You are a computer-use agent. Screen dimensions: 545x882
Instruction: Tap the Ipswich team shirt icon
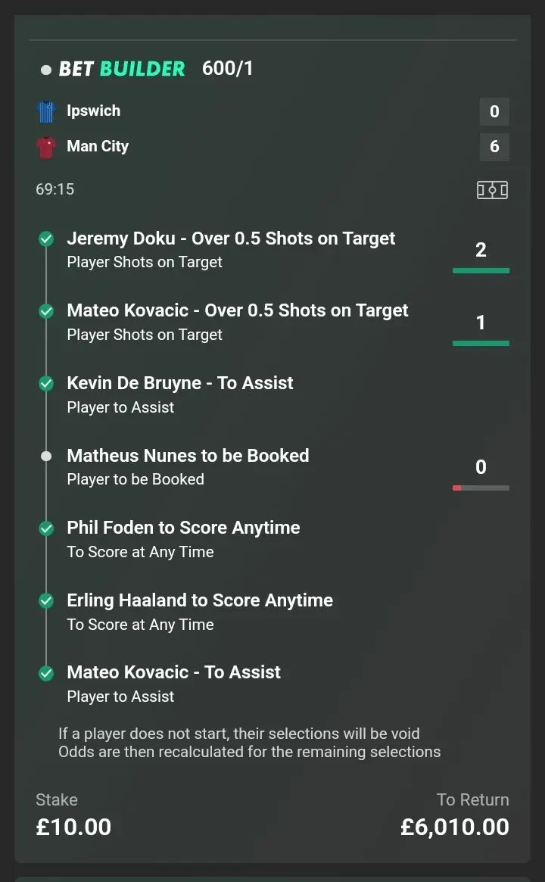point(46,111)
